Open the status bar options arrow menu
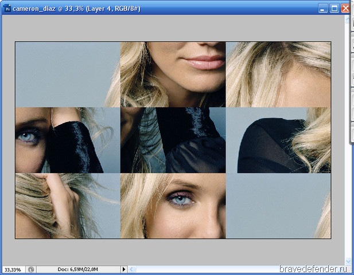The image size is (354, 275). [124, 269]
